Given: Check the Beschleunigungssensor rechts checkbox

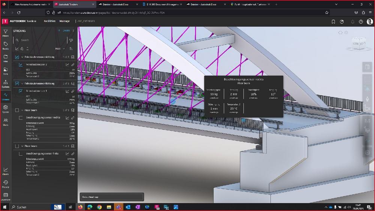Looking at the screenshot, I should pyautogui.click(x=21, y=117).
